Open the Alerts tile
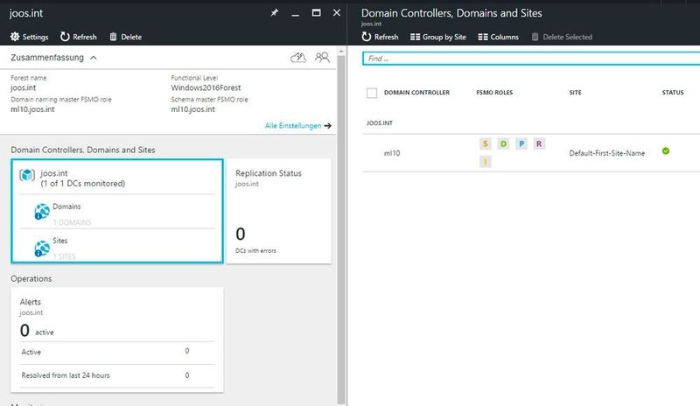 coord(117,339)
